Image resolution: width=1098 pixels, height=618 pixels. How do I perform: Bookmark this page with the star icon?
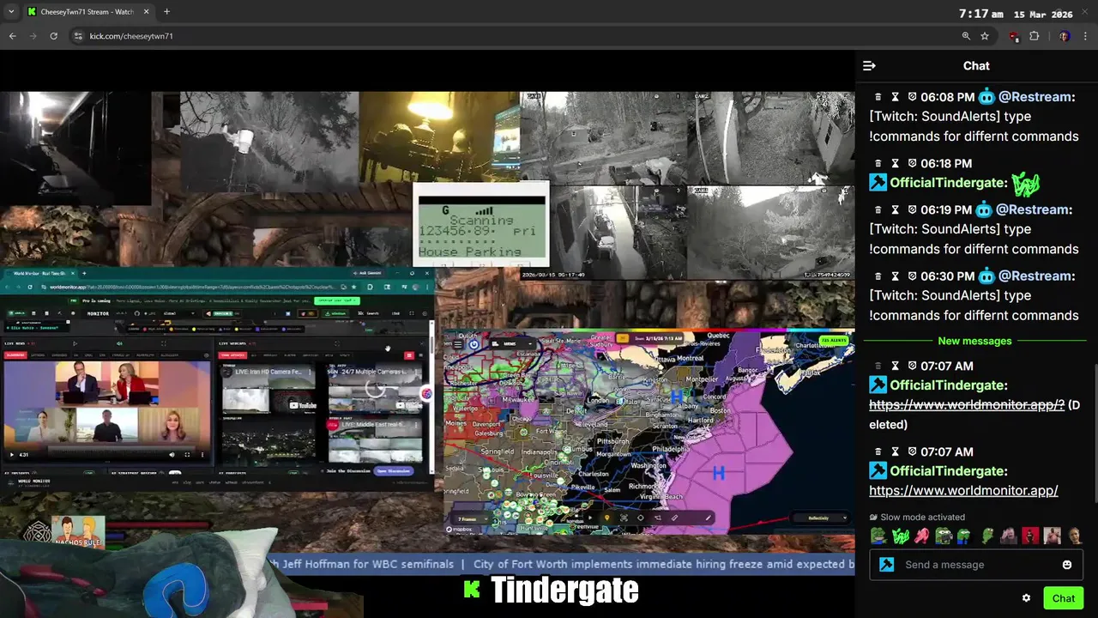pyautogui.click(x=985, y=36)
